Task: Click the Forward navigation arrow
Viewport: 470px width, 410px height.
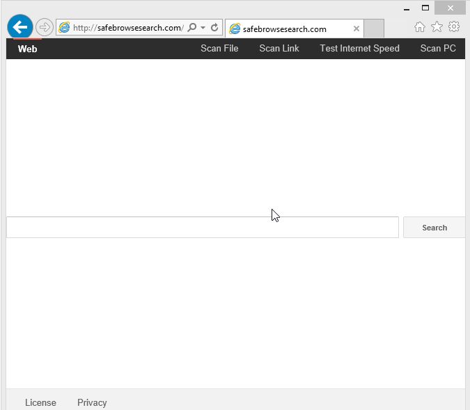Action: (45, 27)
